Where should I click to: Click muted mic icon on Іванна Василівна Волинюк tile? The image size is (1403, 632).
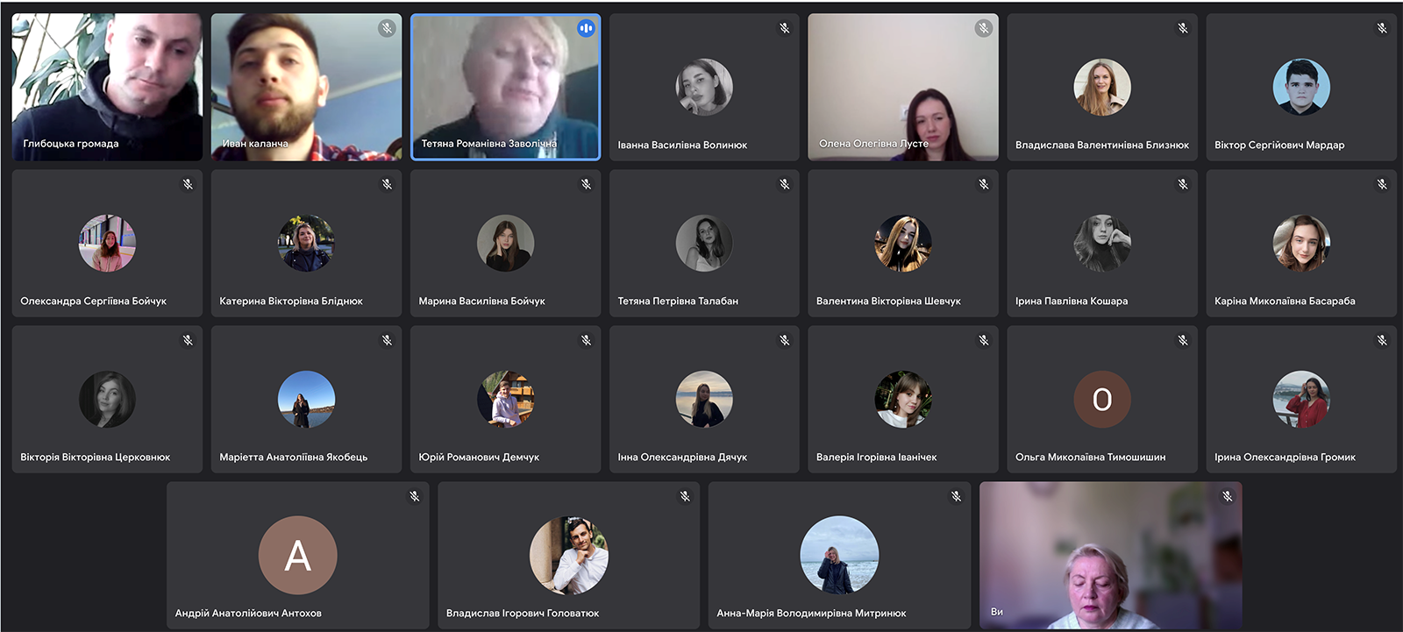(x=785, y=28)
